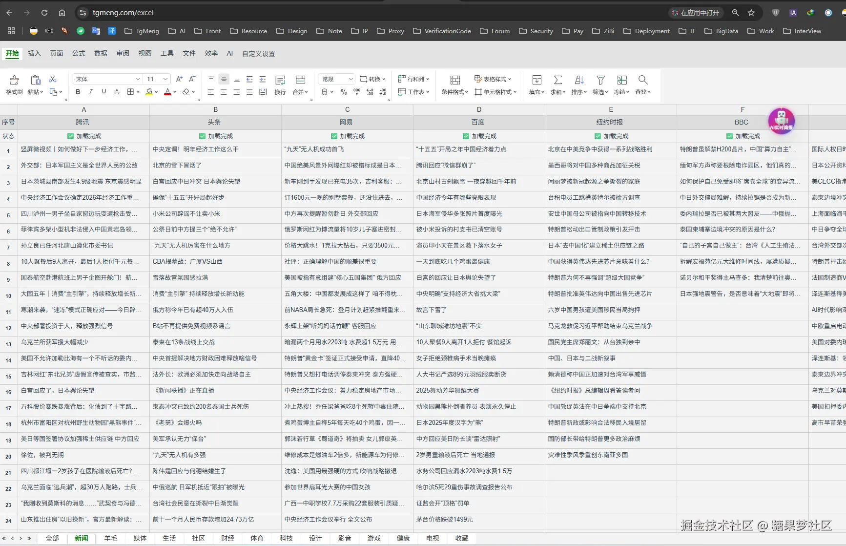Align cell content to the top
Image resolution: width=846 pixels, height=546 pixels.
[211, 79]
